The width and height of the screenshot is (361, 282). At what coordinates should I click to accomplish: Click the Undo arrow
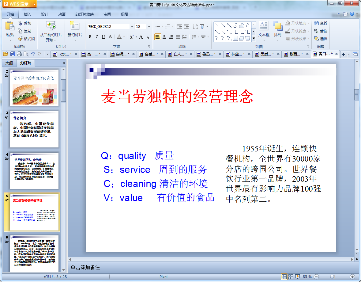(33, 54)
